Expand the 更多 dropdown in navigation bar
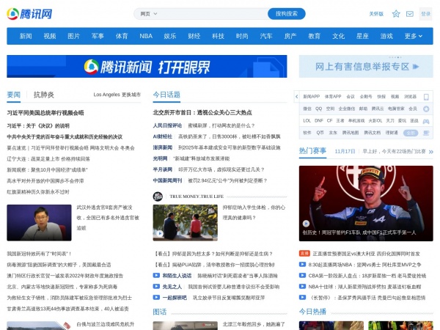The height and width of the screenshot is (330, 440). [414, 36]
